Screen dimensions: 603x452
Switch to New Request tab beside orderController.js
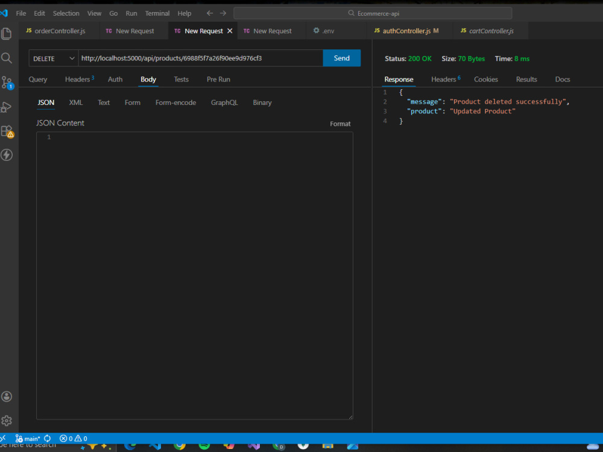[134, 31]
